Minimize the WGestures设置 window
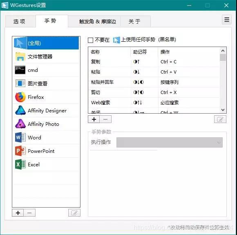237x235 pixels. pyautogui.click(x=189, y=5)
